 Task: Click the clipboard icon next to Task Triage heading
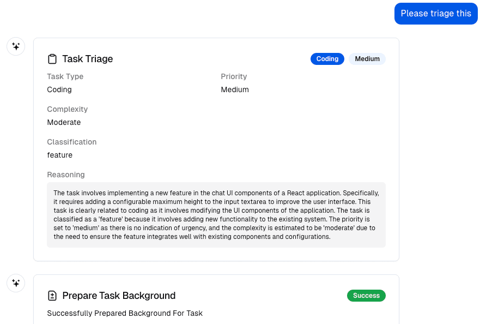pos(51,58)
